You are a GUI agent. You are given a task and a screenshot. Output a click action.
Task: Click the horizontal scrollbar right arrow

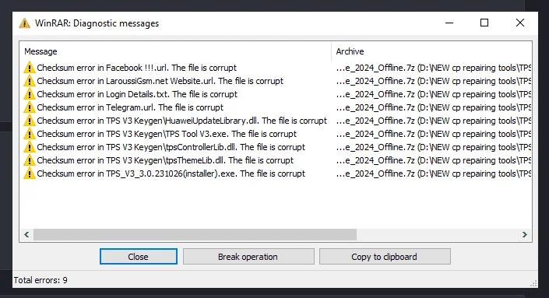(x=525, y=235)
